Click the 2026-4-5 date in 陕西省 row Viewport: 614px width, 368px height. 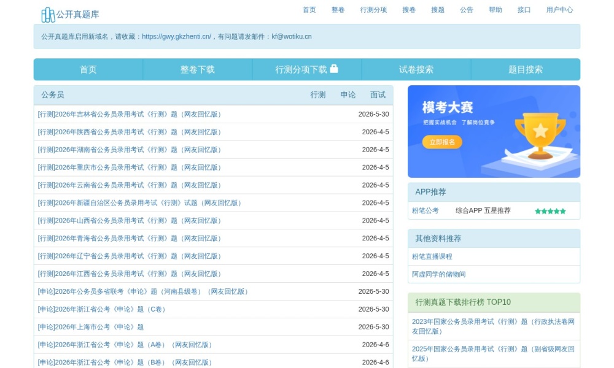click(x=376, y=132)
